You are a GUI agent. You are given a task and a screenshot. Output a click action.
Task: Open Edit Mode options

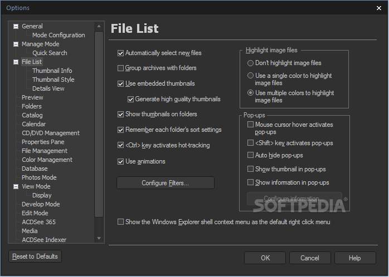click(35, 214)
